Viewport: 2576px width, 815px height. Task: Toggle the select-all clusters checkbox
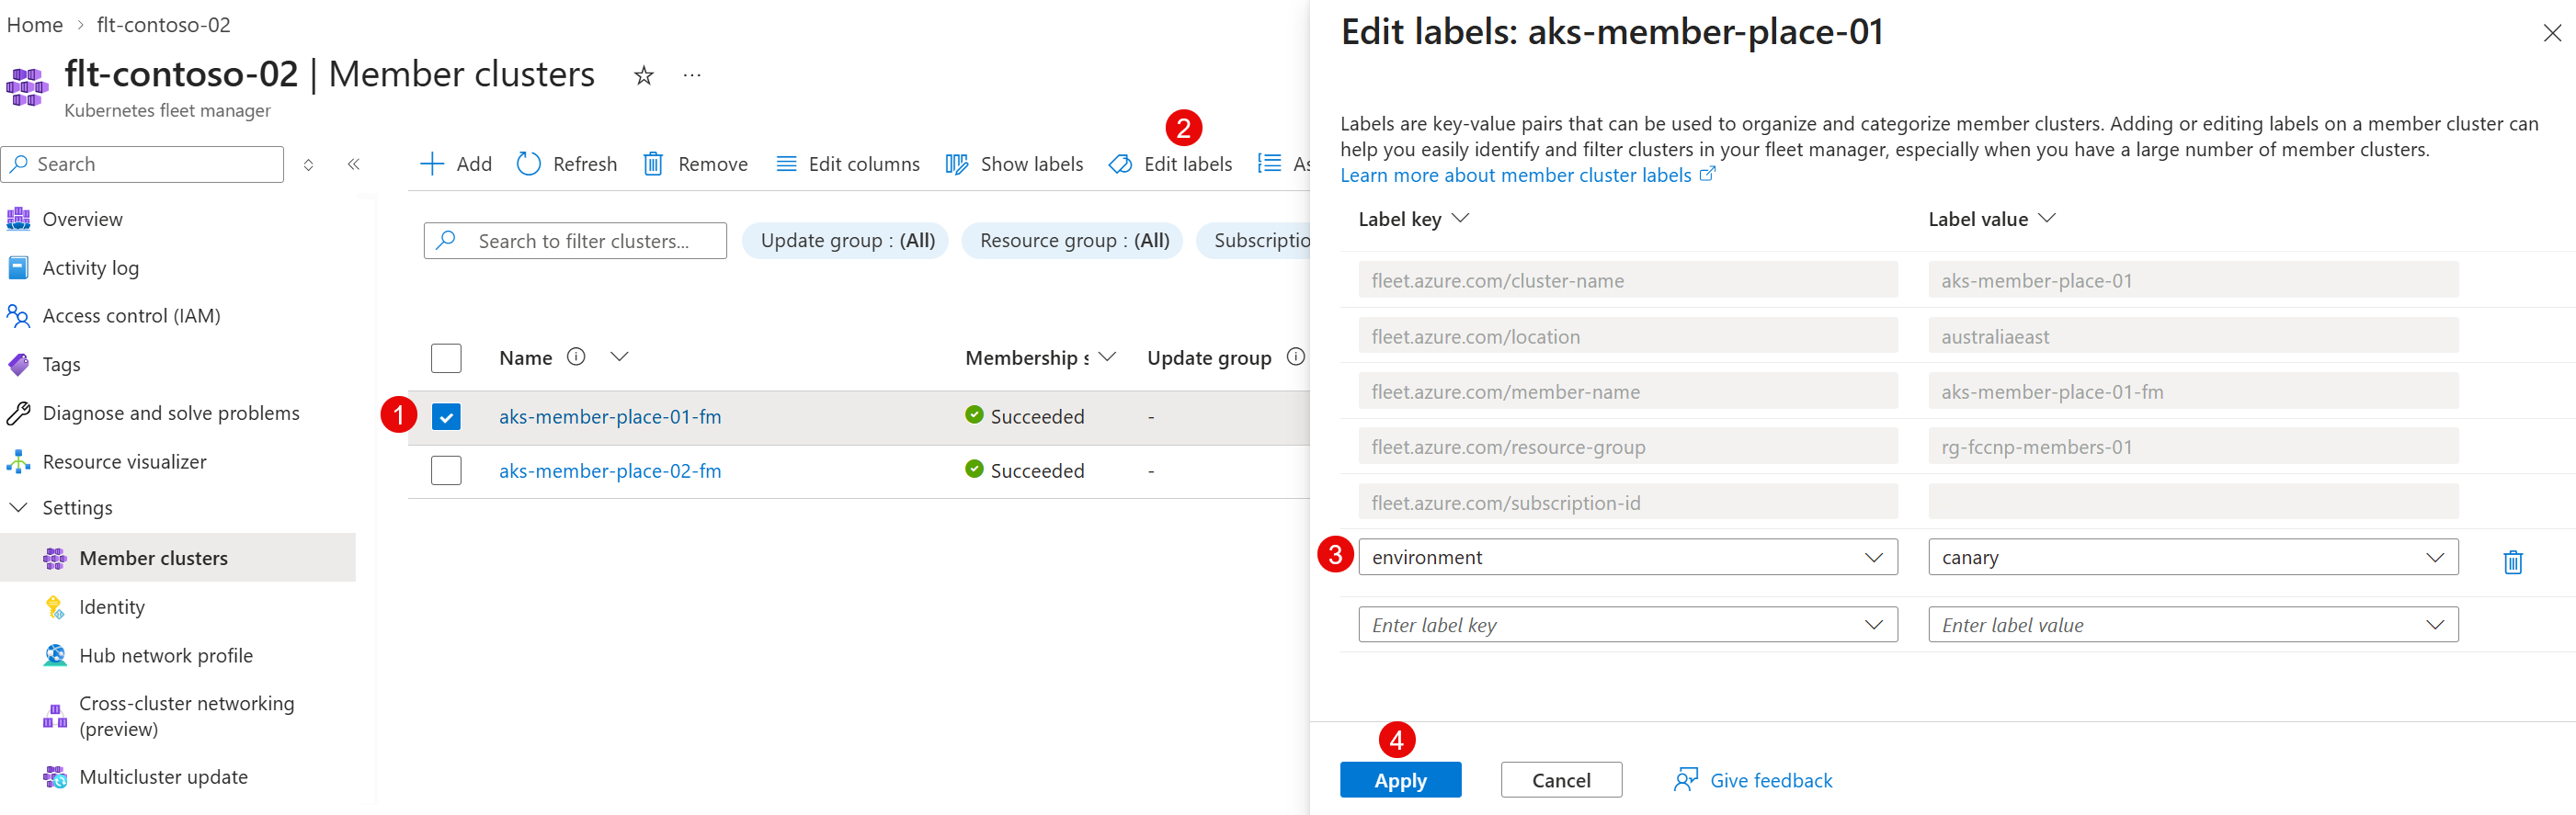[446, 358]
